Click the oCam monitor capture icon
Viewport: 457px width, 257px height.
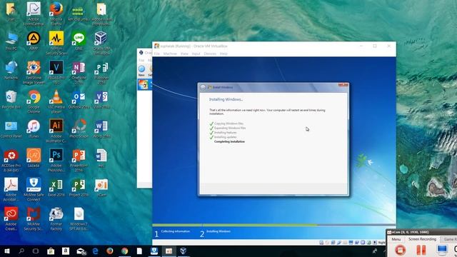pos(442,249)
